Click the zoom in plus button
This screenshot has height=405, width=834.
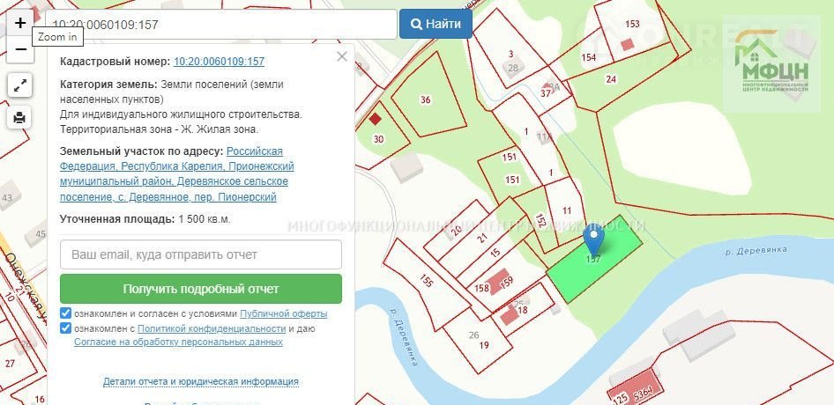[x=21, y=23]
